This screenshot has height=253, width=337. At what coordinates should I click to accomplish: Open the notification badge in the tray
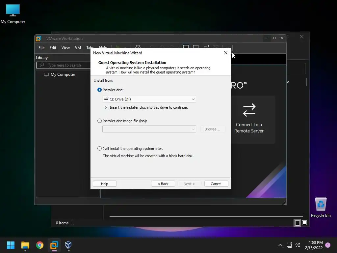[328, 245]
